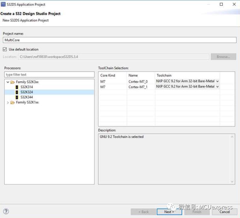Close the S32DS Application Project dialog
This screenshot has height=218, width=240.
(x=234, y=4)
